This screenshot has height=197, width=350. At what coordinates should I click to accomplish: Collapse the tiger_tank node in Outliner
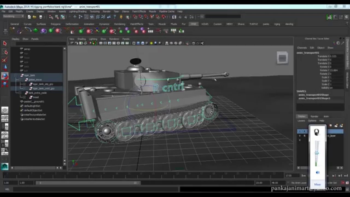16,75
